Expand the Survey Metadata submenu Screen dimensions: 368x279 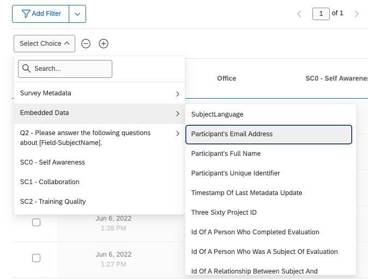pos(99,94)
